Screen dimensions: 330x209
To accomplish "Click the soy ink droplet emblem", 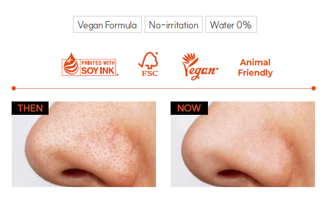I will [71, 64].
